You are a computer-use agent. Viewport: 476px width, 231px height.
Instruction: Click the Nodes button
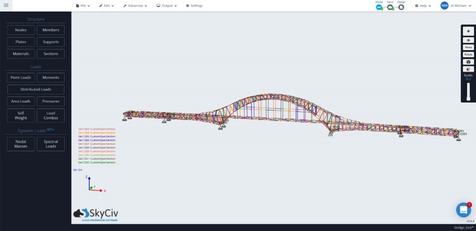[21, 30]
